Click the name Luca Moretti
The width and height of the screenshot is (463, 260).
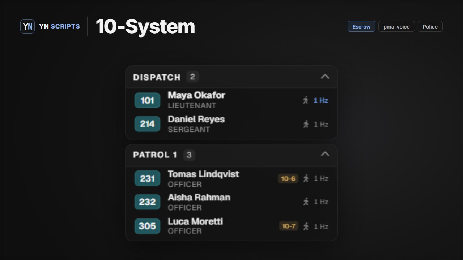[195, 221]
